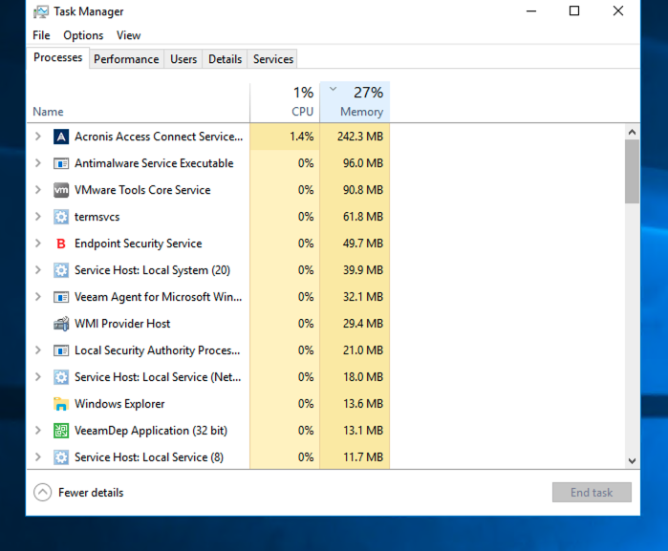Click the Antimalware Service Executable icon
The width and height of the screenshot is (668, 551).
click(61, 163)
